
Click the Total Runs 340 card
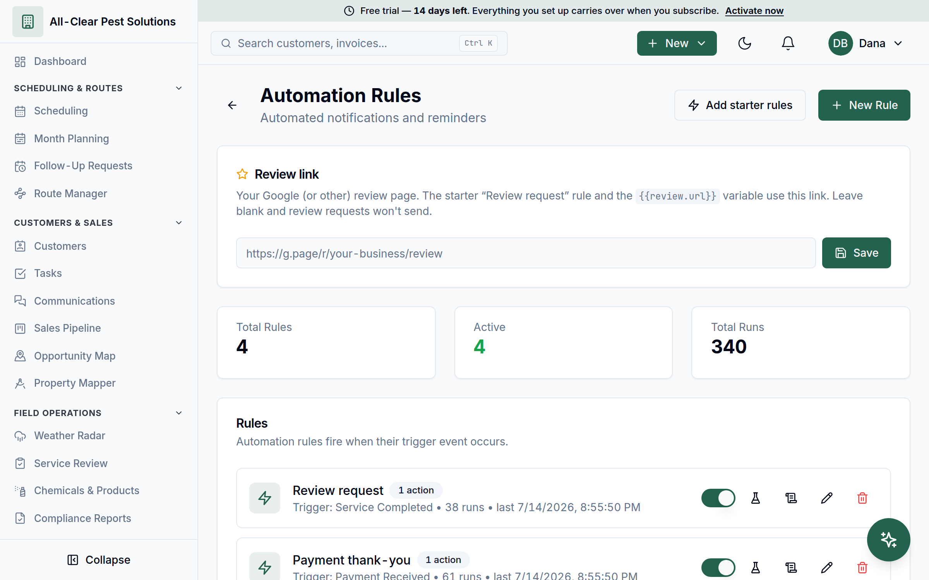tap(800, 343)
